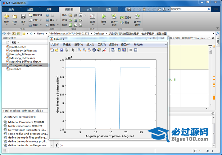
Task: Click the Find (查找) magnifier icon
Action: pos(47,25)
